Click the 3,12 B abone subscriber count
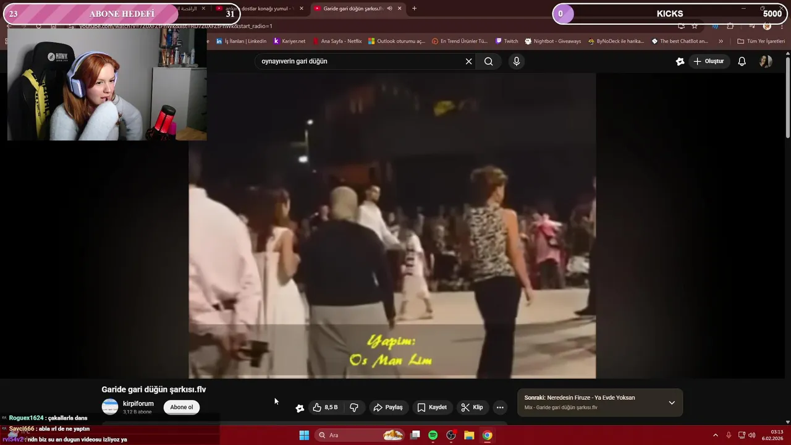791x445 pixels. (x=137, y=412)
